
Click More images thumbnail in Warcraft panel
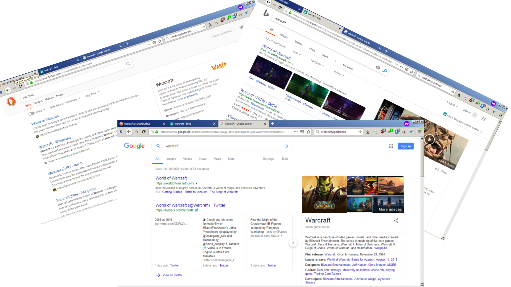pos(388,205)
